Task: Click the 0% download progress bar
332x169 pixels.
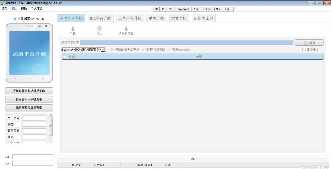Action: pyautogui.click(x=193, y=159)
